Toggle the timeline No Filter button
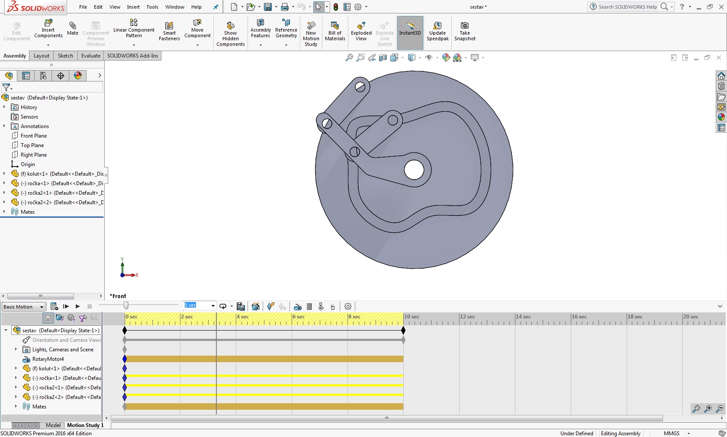The width and height of the screenshot is (727, 437). (48, 318)
